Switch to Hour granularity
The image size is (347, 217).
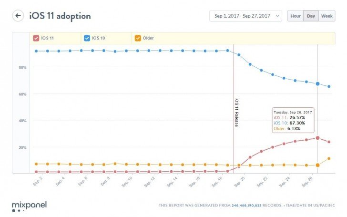pyautogui.click(x=296, y=16)
